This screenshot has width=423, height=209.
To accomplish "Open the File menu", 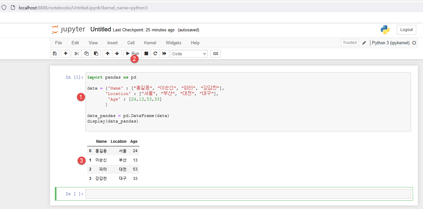I will click(58, 43).
